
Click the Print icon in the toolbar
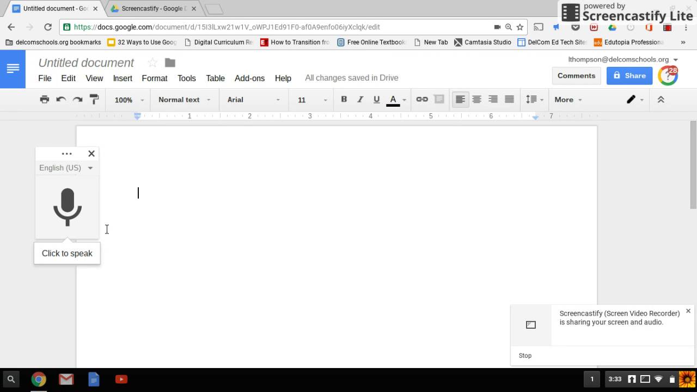[x=45, y=100]
